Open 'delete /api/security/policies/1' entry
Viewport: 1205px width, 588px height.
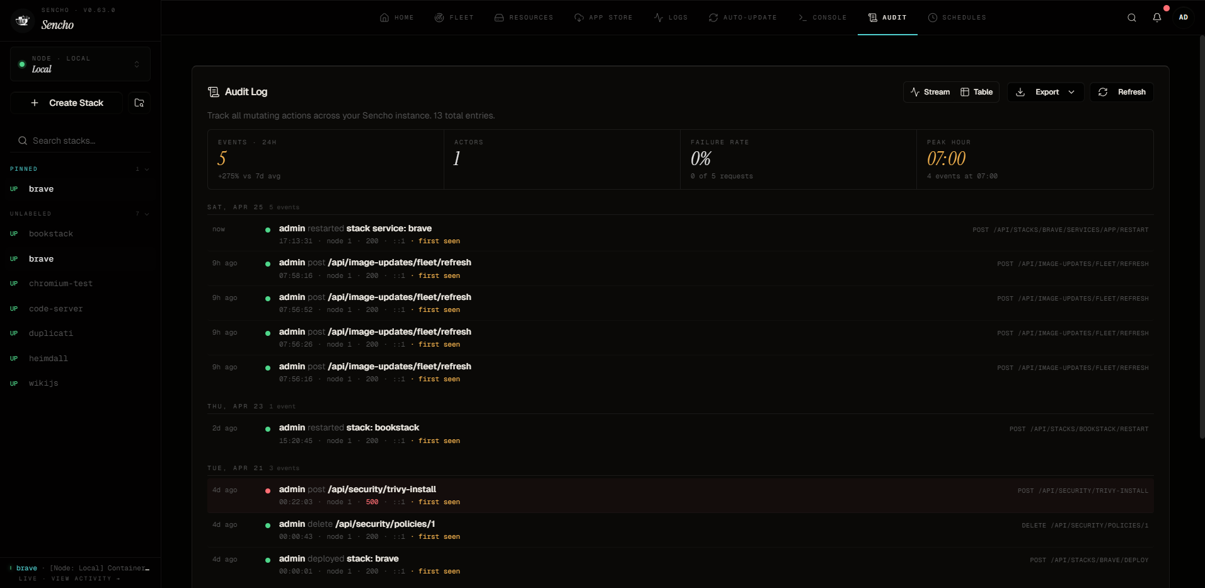pyautogui.click(x=680, y=530)
